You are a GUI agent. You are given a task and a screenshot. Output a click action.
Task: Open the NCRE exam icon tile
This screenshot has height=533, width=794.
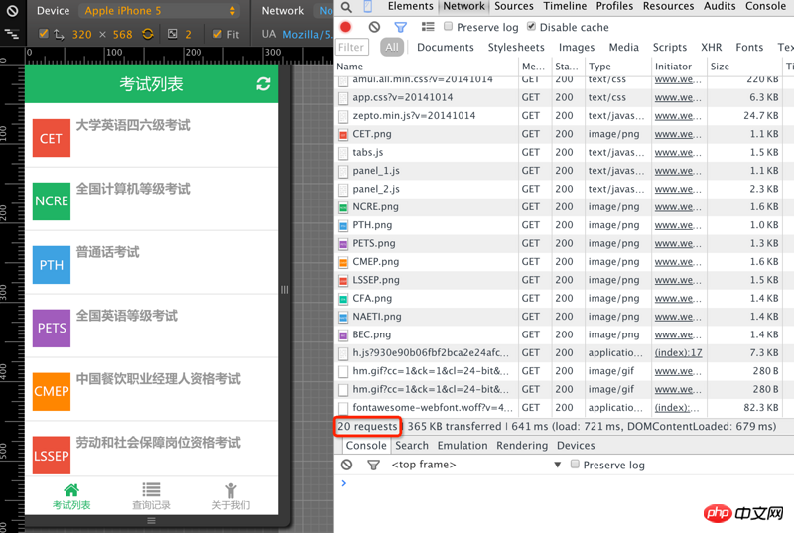tap(52, 201)
